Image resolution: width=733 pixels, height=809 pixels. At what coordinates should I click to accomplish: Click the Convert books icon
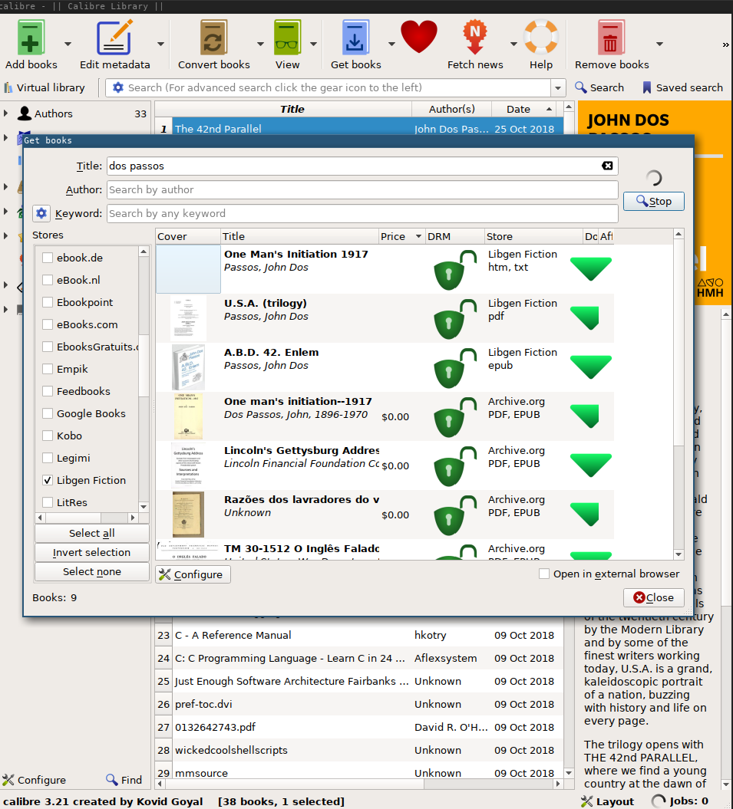(x=213, y=37)
